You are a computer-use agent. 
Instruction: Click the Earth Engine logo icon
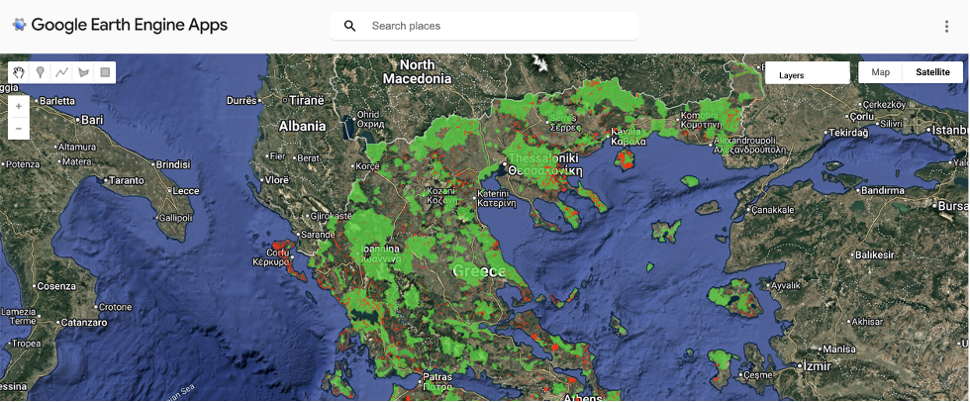19,26
